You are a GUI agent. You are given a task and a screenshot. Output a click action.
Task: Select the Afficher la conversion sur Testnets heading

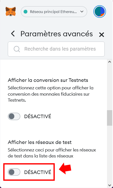click(x=48, y=80)
